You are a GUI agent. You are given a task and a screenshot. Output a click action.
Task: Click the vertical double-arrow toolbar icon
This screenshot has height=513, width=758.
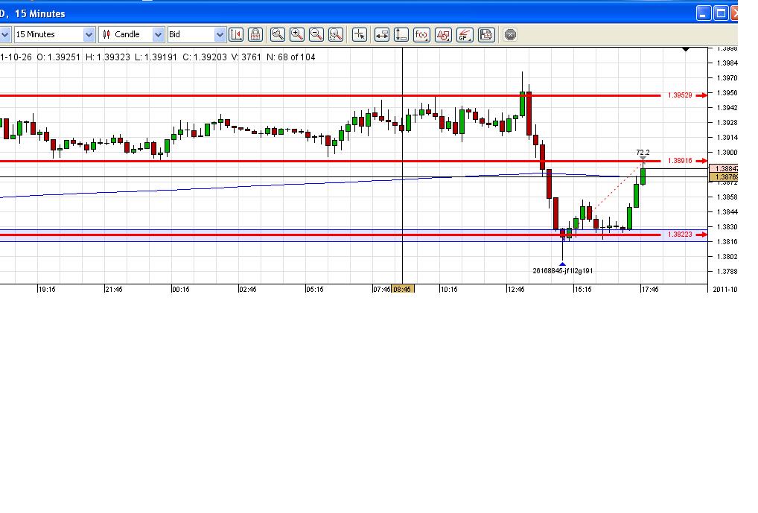(x=401, y=34)
